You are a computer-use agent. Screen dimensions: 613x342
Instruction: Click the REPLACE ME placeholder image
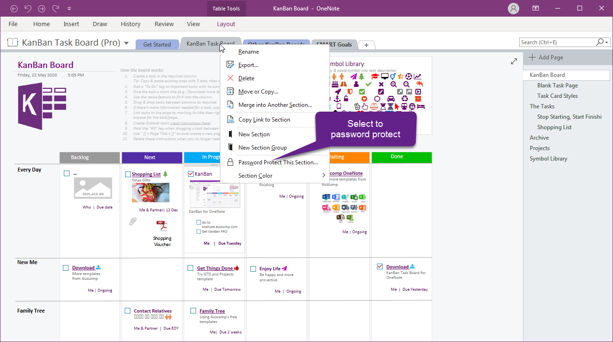click(93, 188)
